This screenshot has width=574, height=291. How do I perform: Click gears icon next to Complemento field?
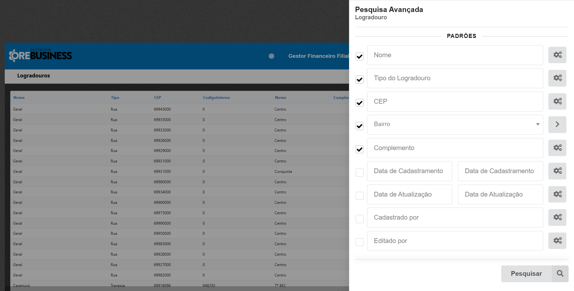(x=557, y=148)
